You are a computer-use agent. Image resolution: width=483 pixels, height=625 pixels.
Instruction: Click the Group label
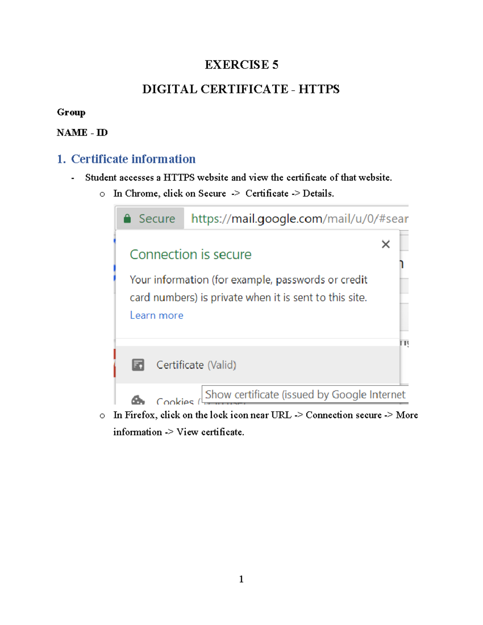(71, 112)
